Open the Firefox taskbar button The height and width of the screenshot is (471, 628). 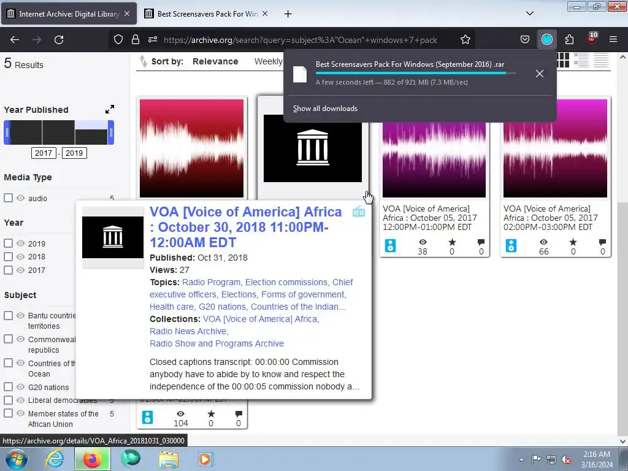pyautogui.click(x=92, y=459)
